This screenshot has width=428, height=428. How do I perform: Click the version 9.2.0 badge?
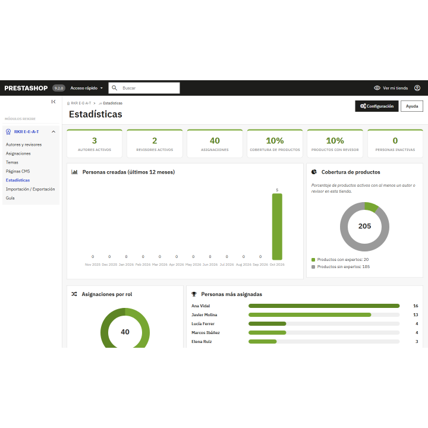(x=59, y=88)
